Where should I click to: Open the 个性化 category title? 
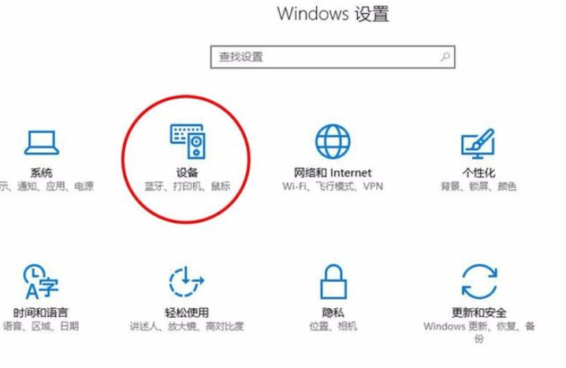click(478, 173)
